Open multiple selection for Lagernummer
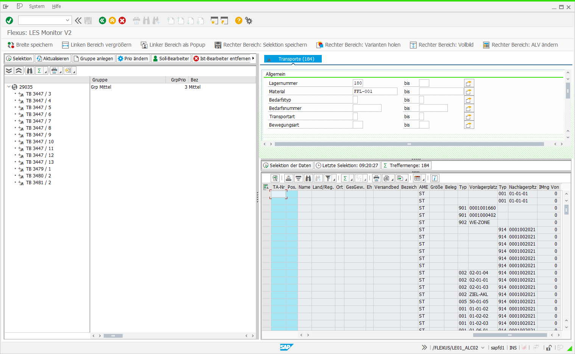This screenshot has height=354, width=575. (469, 83)
